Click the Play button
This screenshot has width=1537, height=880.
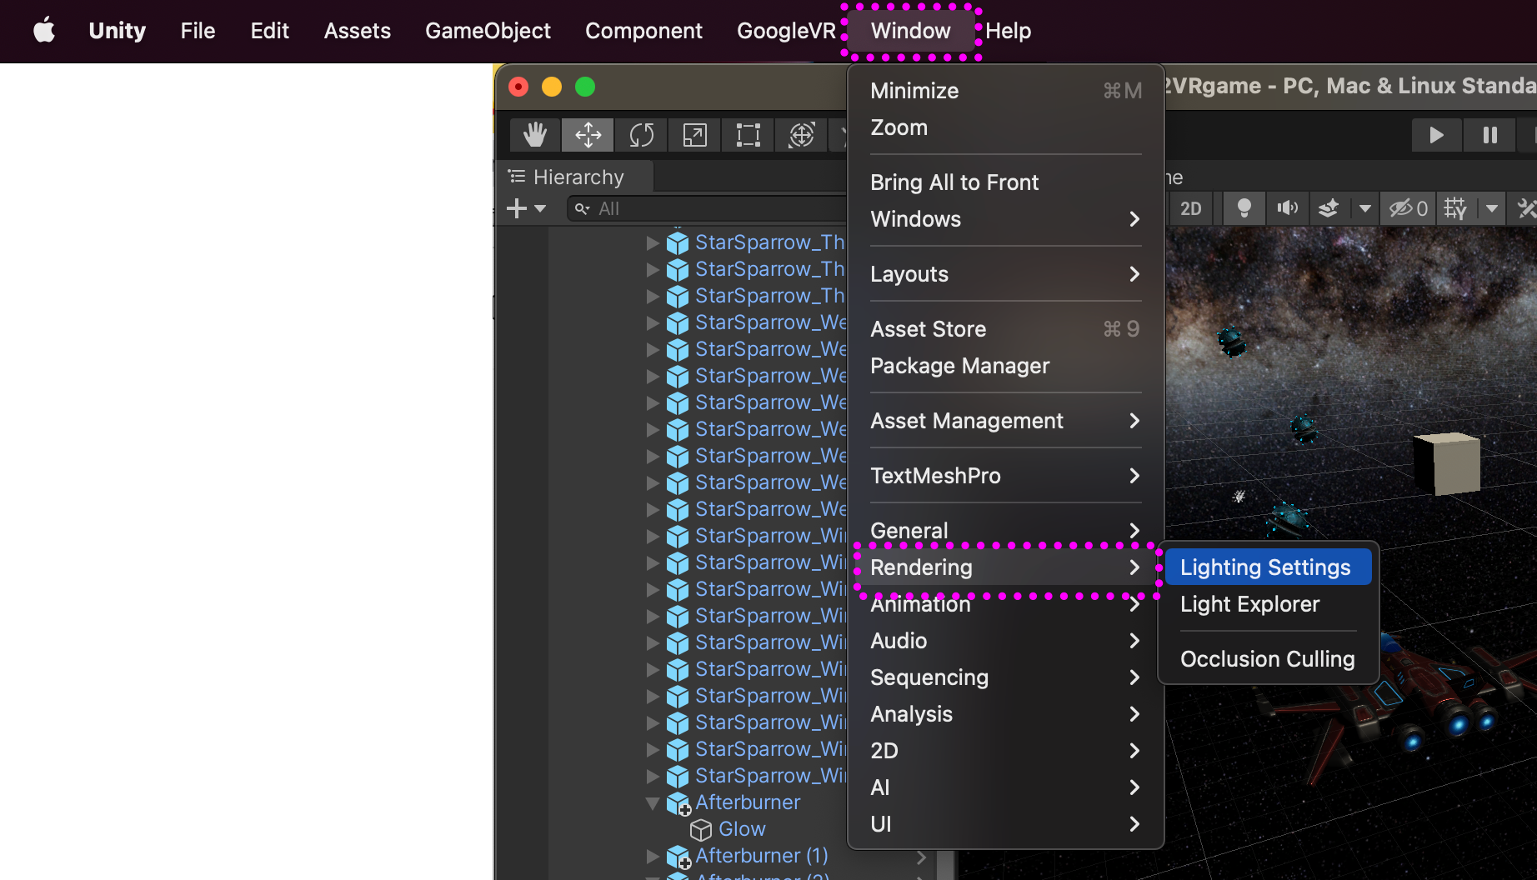[1436, 135]
